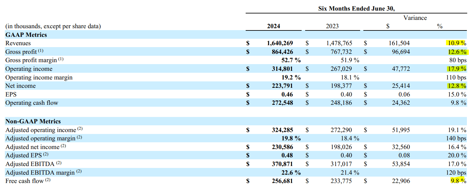The image size is (473, 191).
Task: Select the 2024 column header
Action: (273, 26)
